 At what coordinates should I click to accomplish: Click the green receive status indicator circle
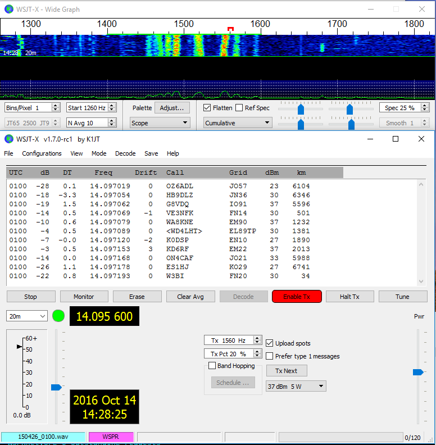(58, 316)
